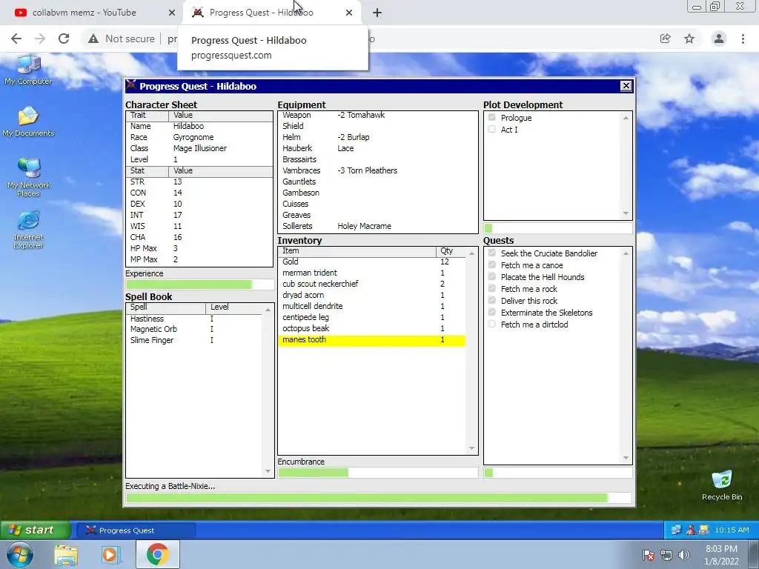Close the Progress Quest browser tab
759x569 pixels.
pyautogui.click(x=349, y=13)
